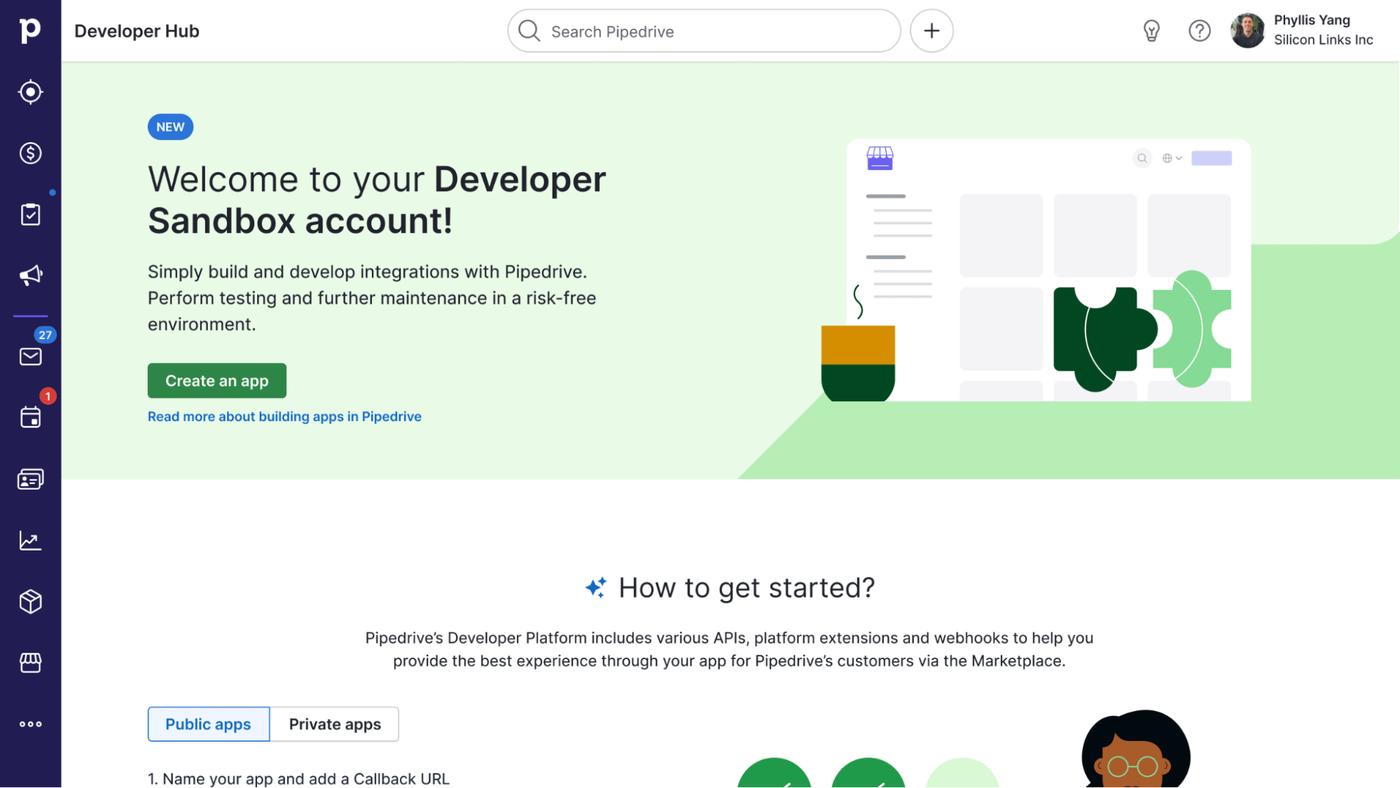1400x788 pixels.
Task: Click the plus button to add new item
Action: [x=931, y=31]
